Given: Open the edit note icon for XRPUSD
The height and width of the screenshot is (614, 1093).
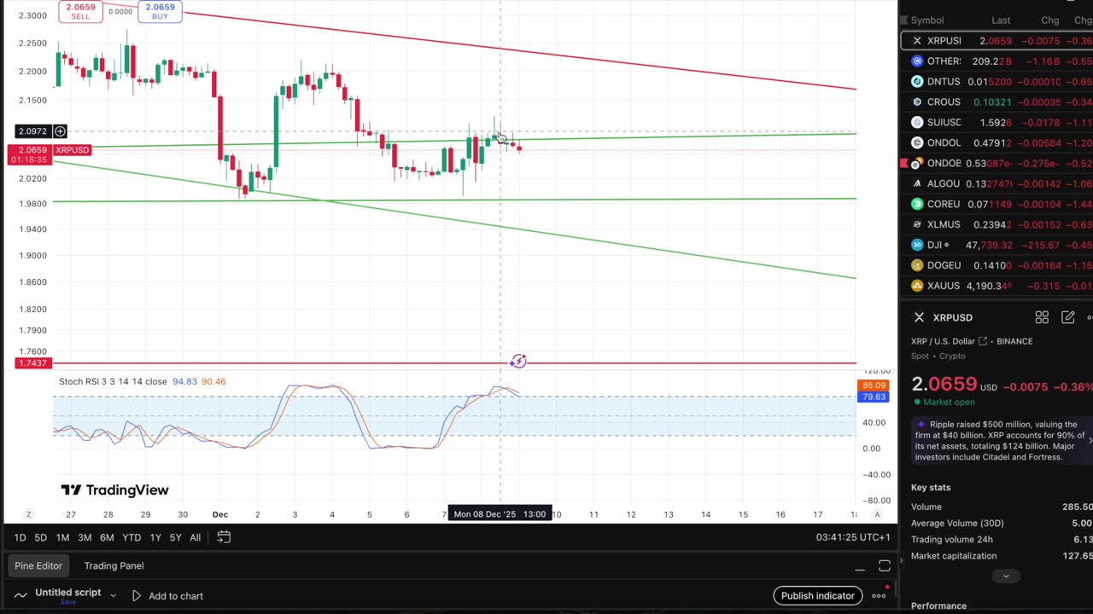Looking at the screenshot, I should pos(1067,317).
